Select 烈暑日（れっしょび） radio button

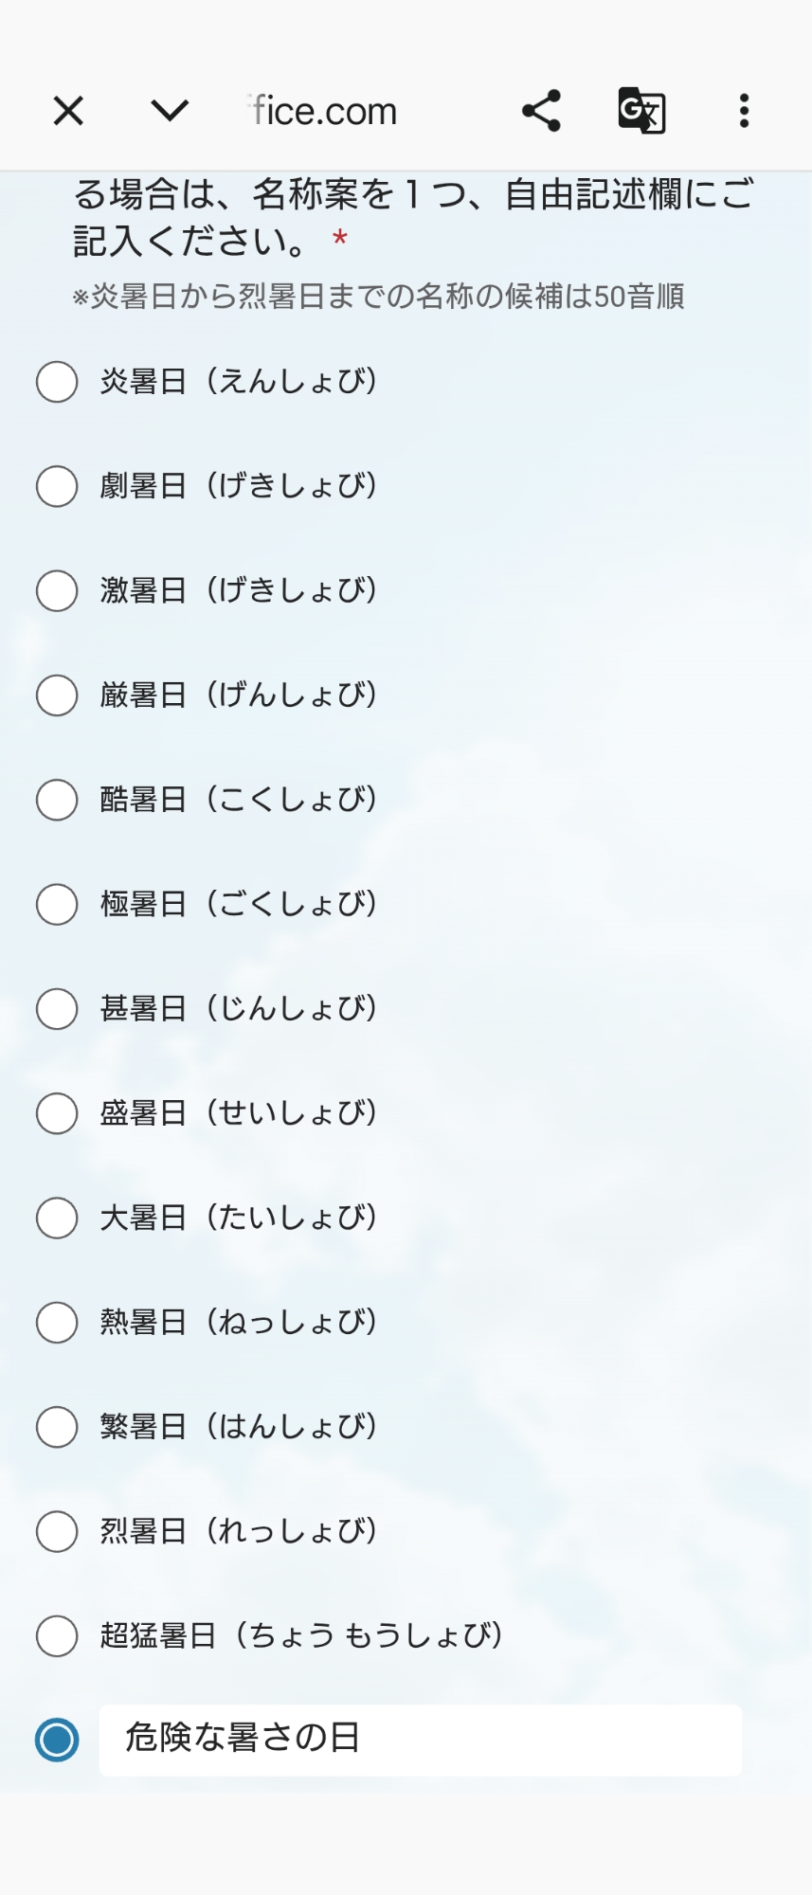coord(57,1531)
